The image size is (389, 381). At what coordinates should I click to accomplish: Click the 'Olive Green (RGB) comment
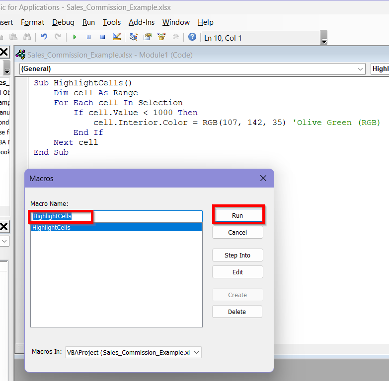pos(336,123)
